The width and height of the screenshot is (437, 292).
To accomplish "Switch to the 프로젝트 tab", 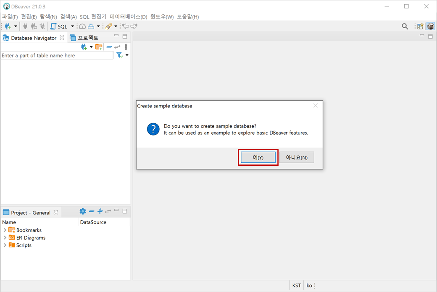I will 84,38.
